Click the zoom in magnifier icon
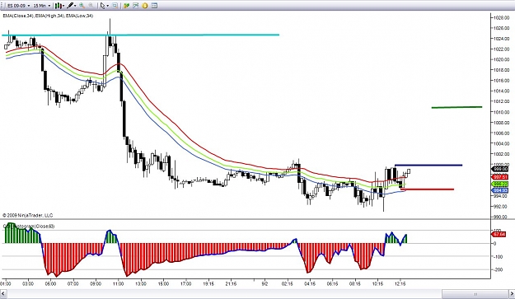Screen dimensions: 515x299 (x=82, y=6)
